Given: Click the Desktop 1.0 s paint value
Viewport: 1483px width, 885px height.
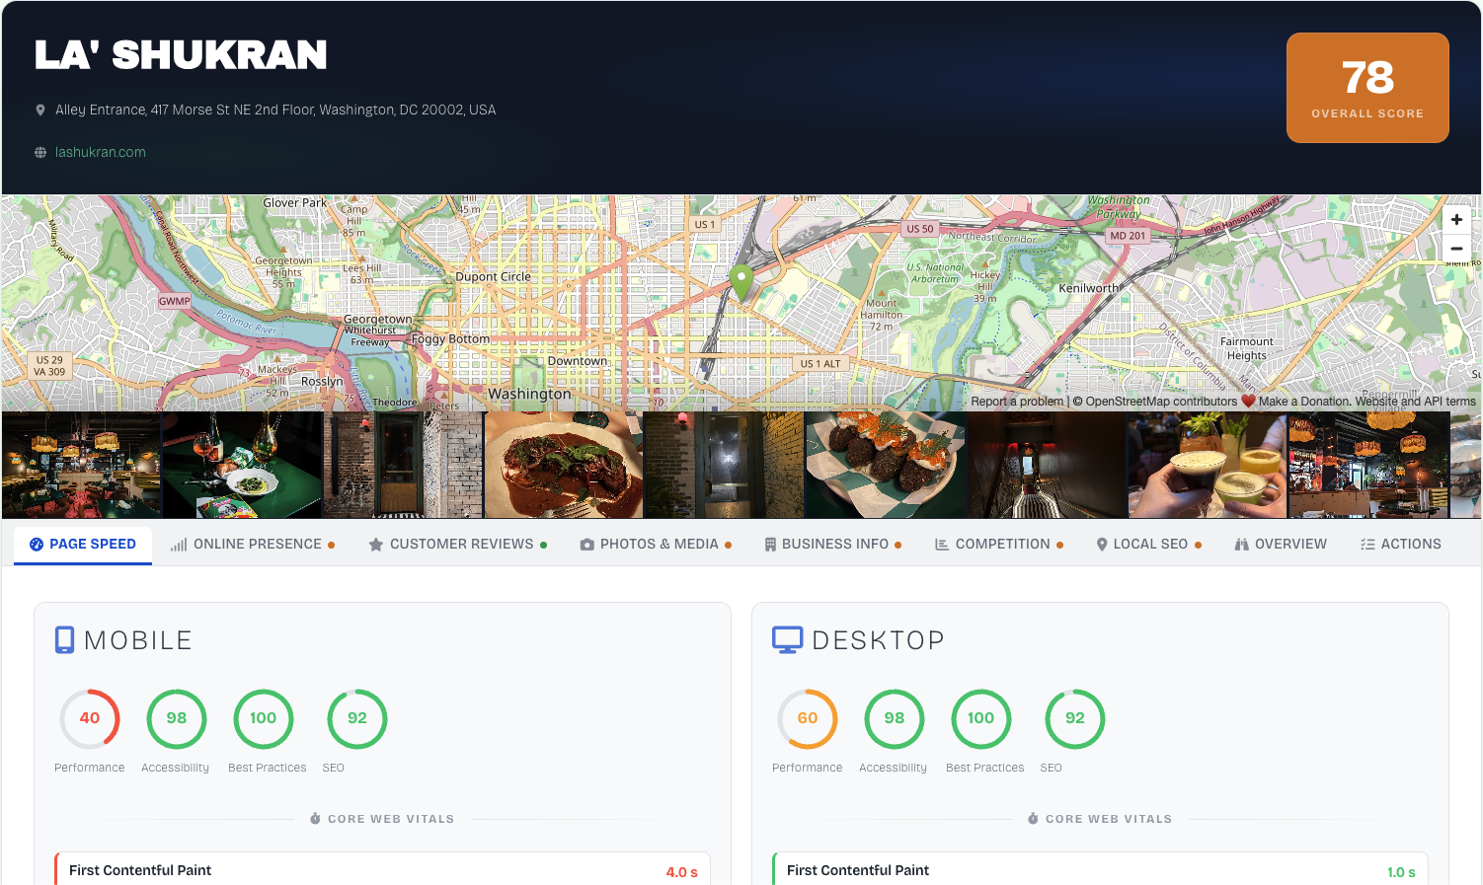Looking at the screenshot, I should (x=1401, y=872).
